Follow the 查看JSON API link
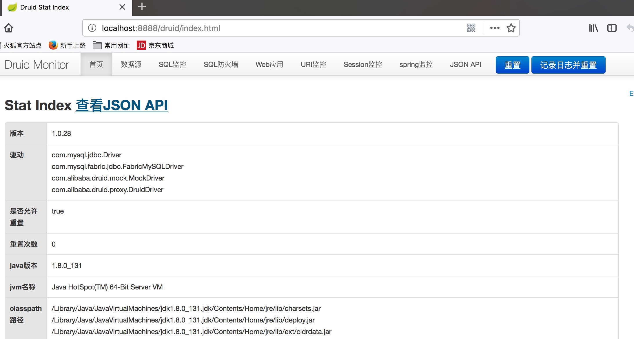634x339 pixels. point(121,105)
